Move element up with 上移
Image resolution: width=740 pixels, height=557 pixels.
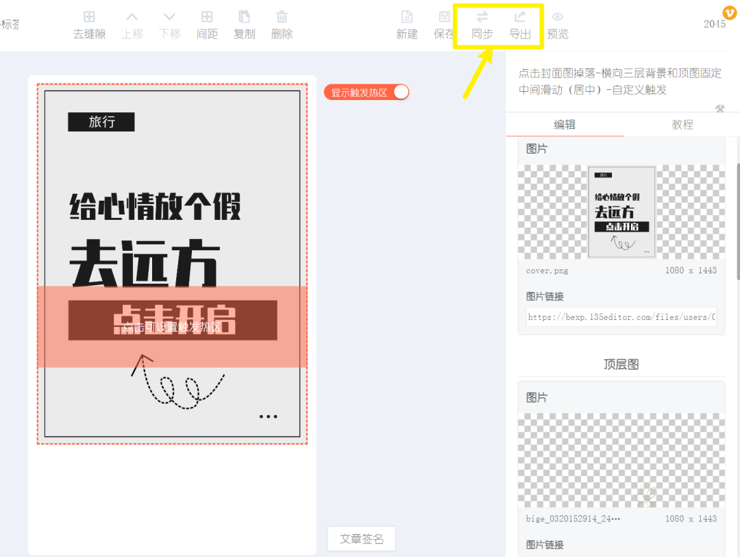(x=132, y=25)
